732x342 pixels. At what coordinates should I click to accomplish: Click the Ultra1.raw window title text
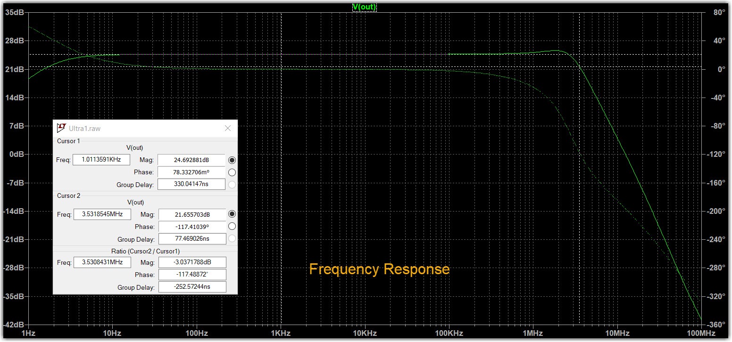[85, 128]
